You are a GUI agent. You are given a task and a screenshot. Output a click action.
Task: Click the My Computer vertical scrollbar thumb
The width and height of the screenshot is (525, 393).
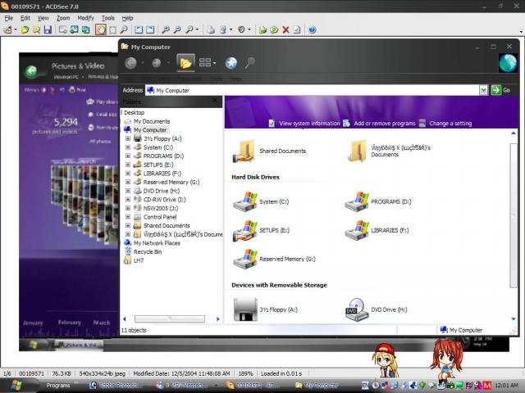[514, 215]
